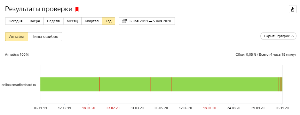This screenshot has height=115, width=300.
Task: Open the Типы ошибок tab
Action: pyautogui.click(x=45, y=37)
